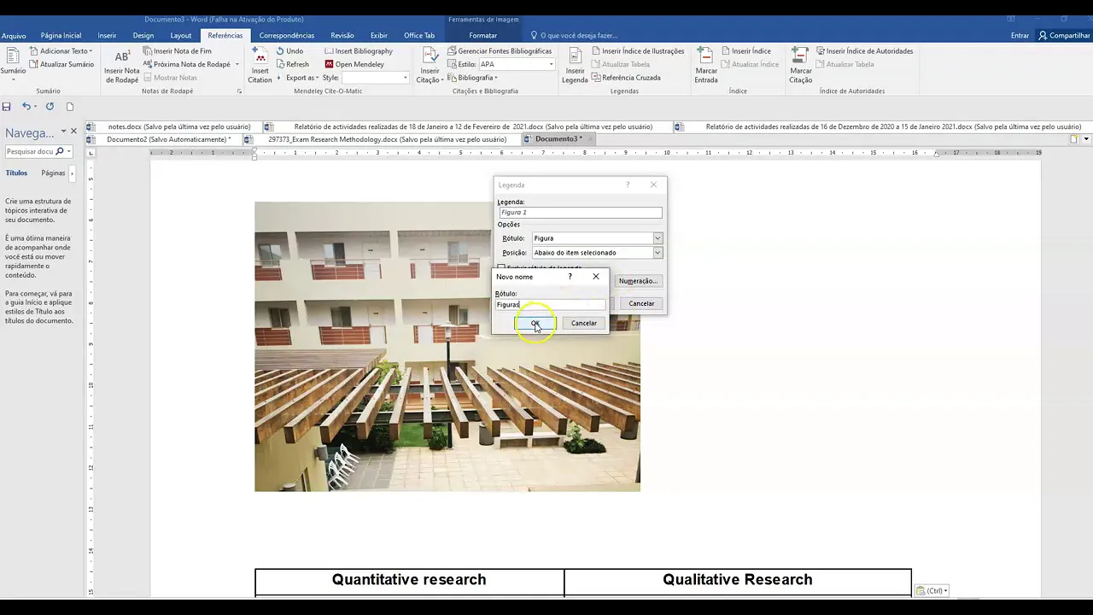Open the Posição dropdown in Legenda dialog
This screenshot has height=615, width=1093.
(x=658, y=253)
